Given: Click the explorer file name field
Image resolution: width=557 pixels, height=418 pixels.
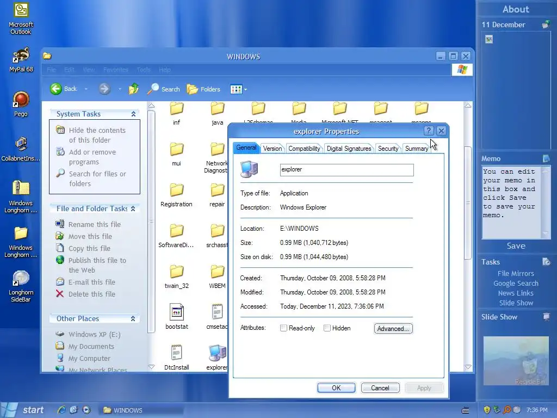Looking at the screenshot, I should click(346, 170).
